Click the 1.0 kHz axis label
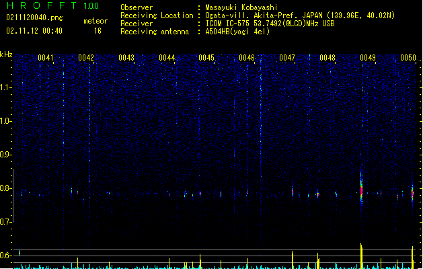Viewport: 423px width, 269px height. click(x=6, y=121)
